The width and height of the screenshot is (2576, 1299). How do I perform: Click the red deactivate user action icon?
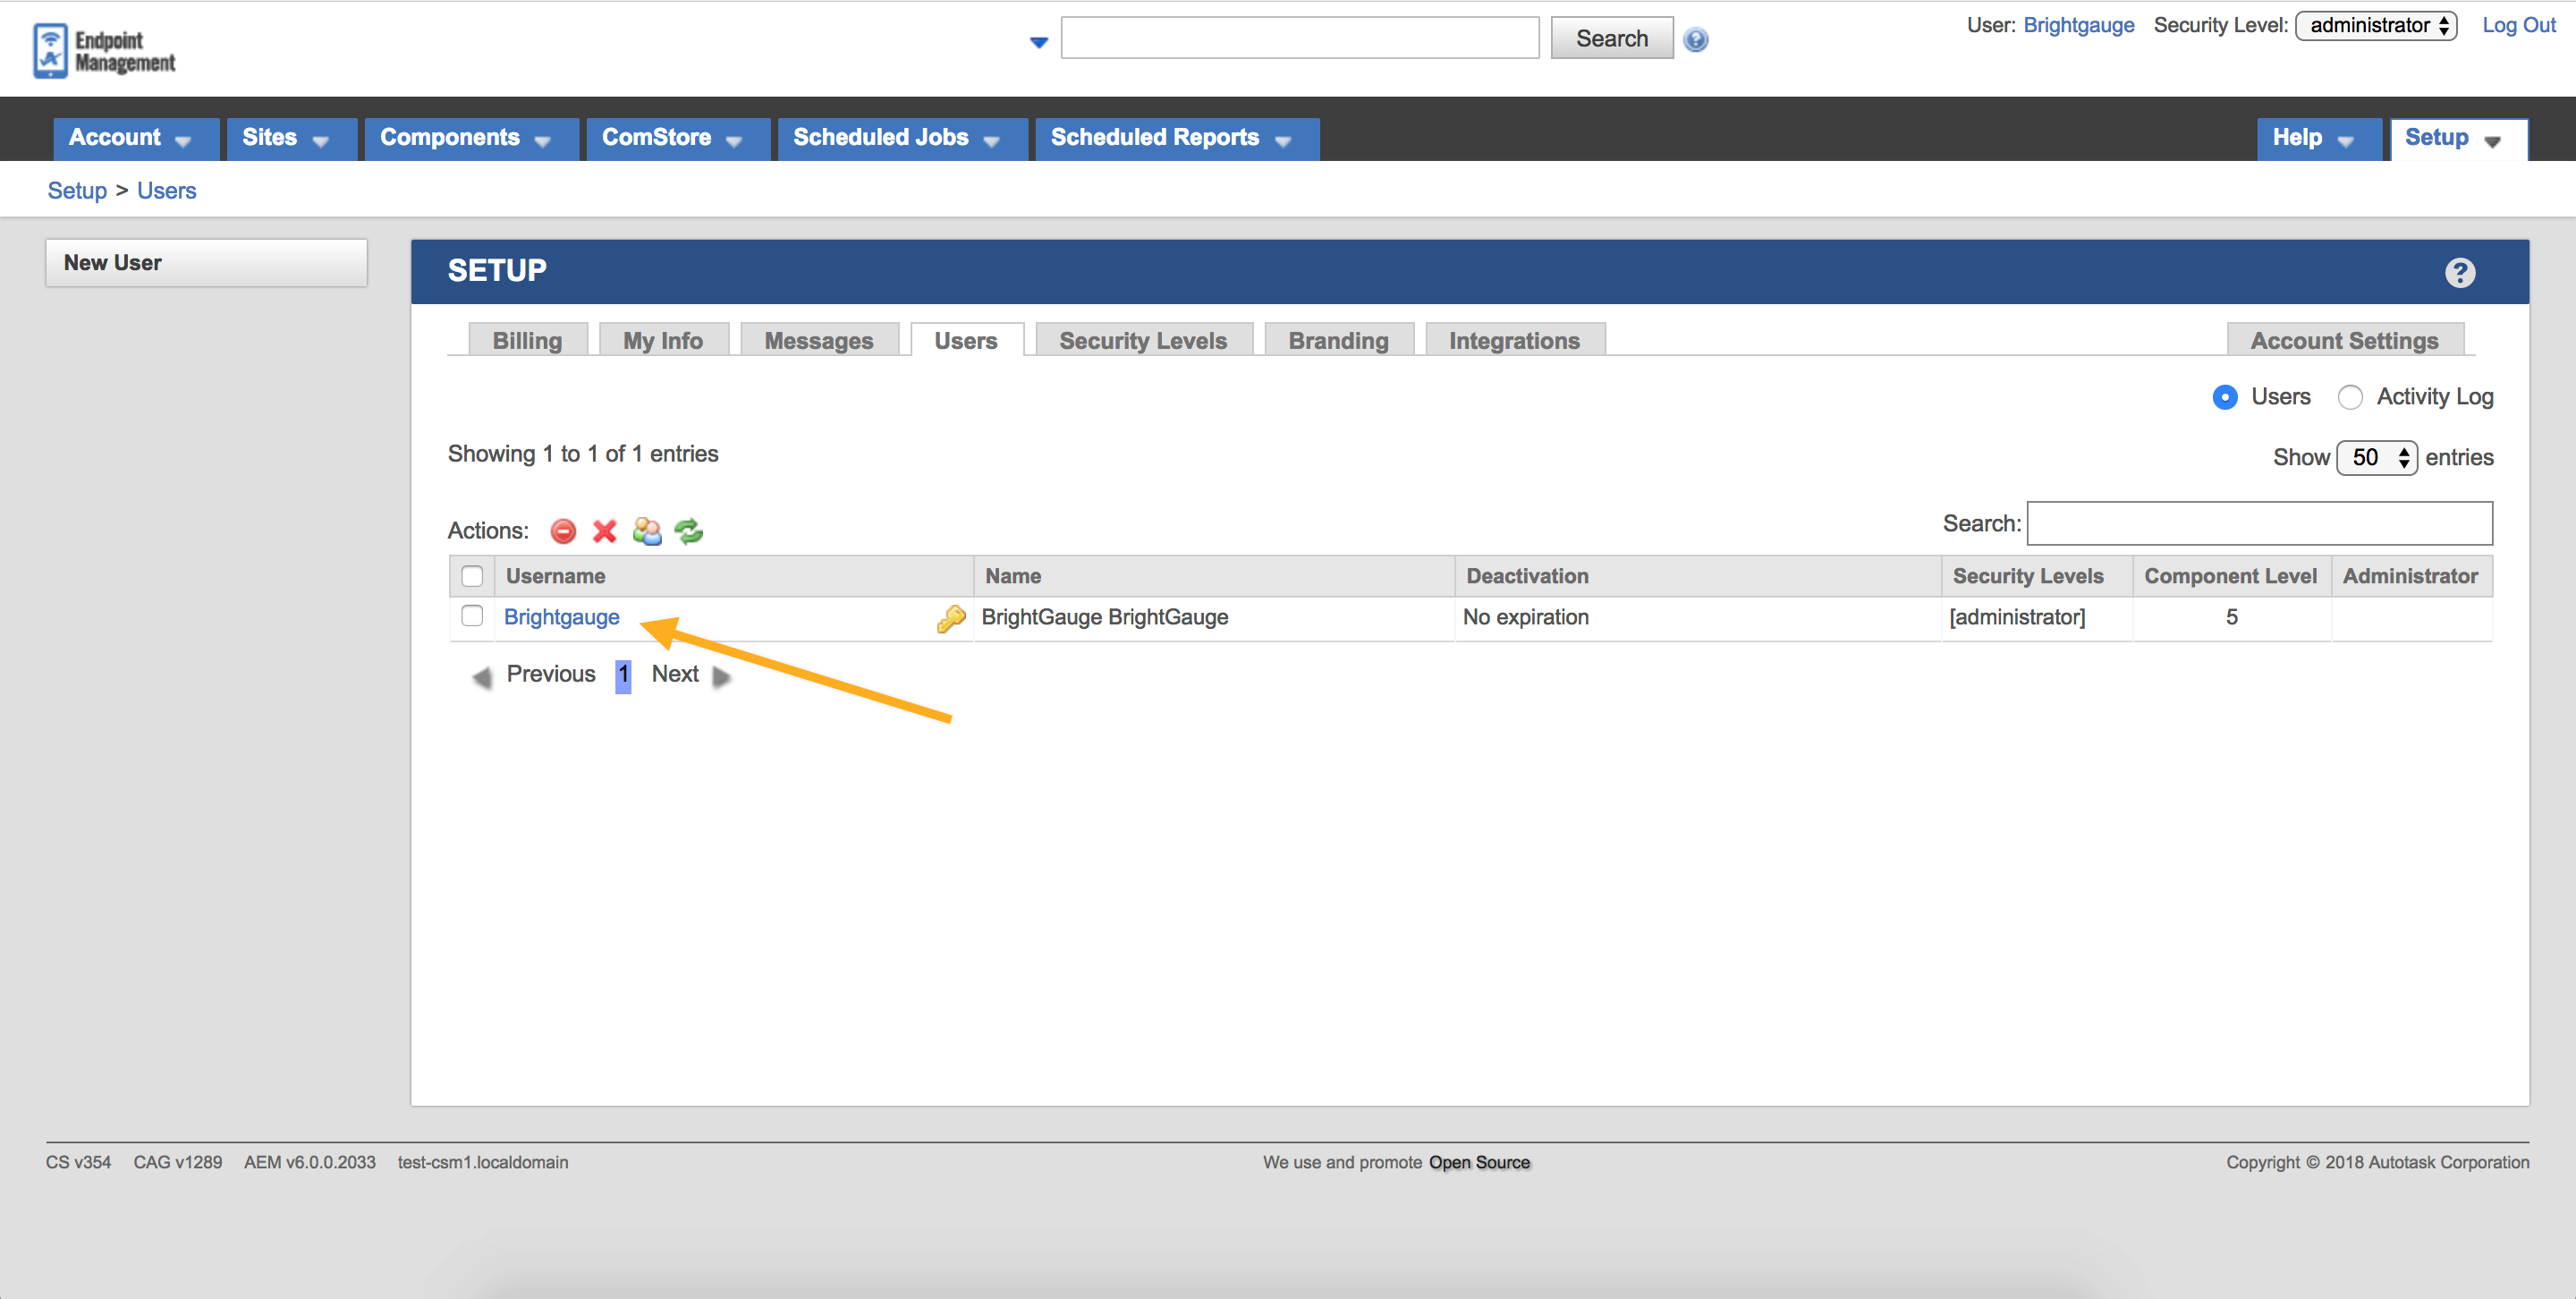click(x=563, y=531)
